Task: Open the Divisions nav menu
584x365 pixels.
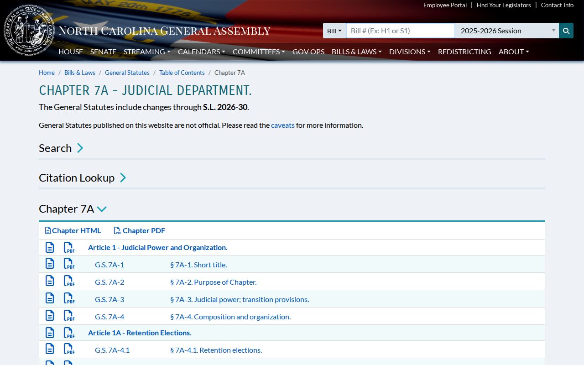Action: [x=410, y=52]
